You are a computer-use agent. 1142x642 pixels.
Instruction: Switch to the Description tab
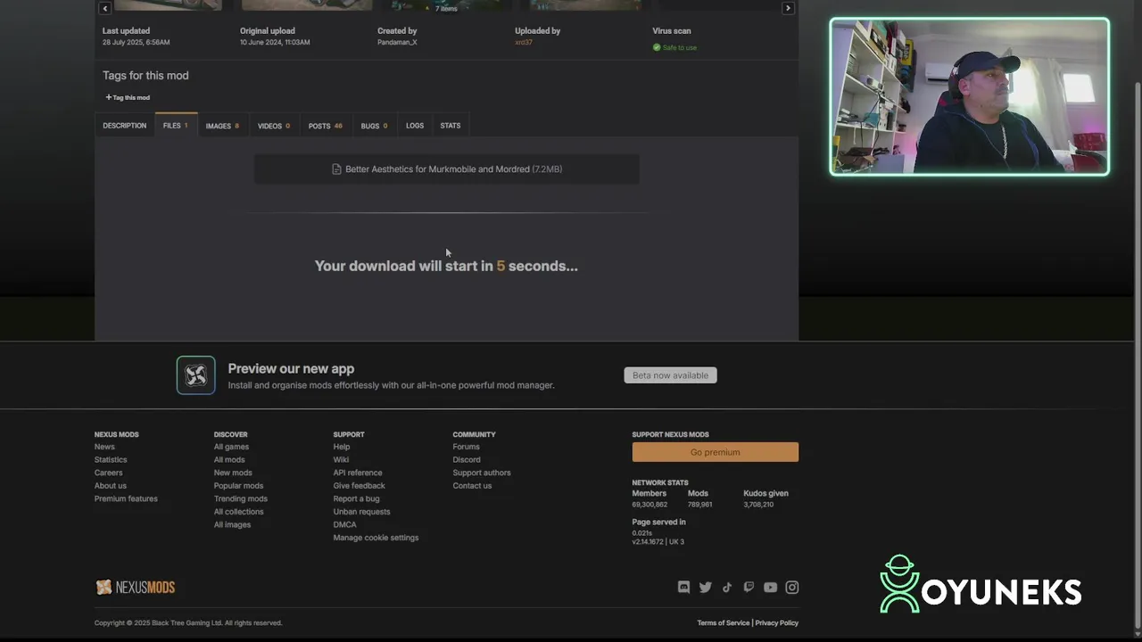124,126
